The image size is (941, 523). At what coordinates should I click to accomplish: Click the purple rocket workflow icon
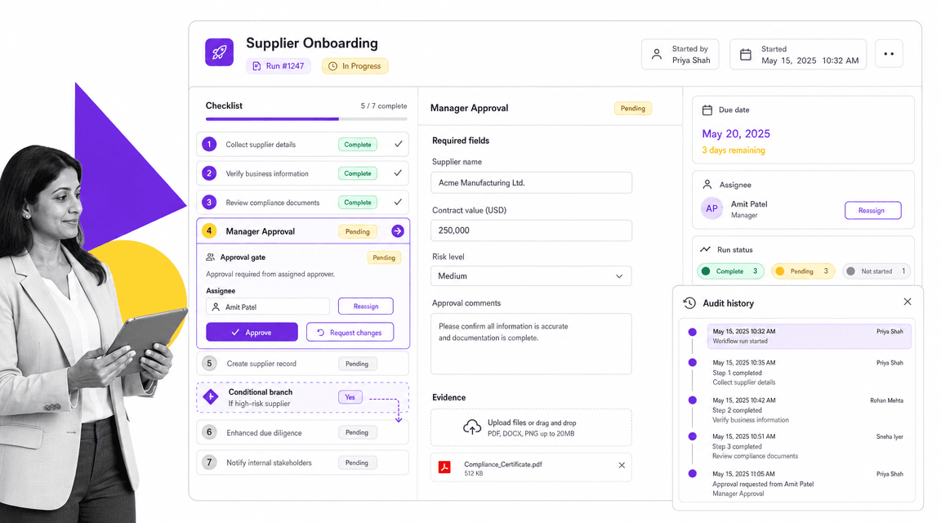219,52
